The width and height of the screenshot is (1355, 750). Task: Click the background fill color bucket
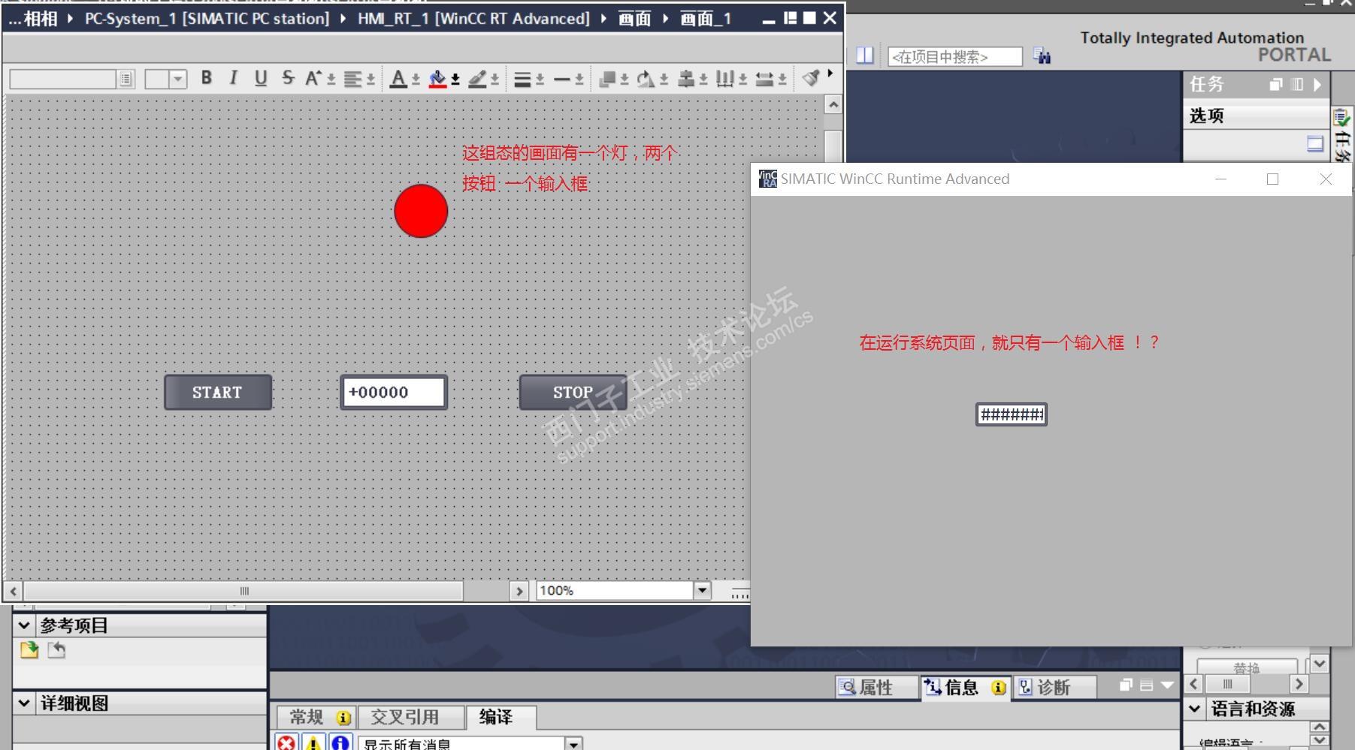tap(437, 79)
